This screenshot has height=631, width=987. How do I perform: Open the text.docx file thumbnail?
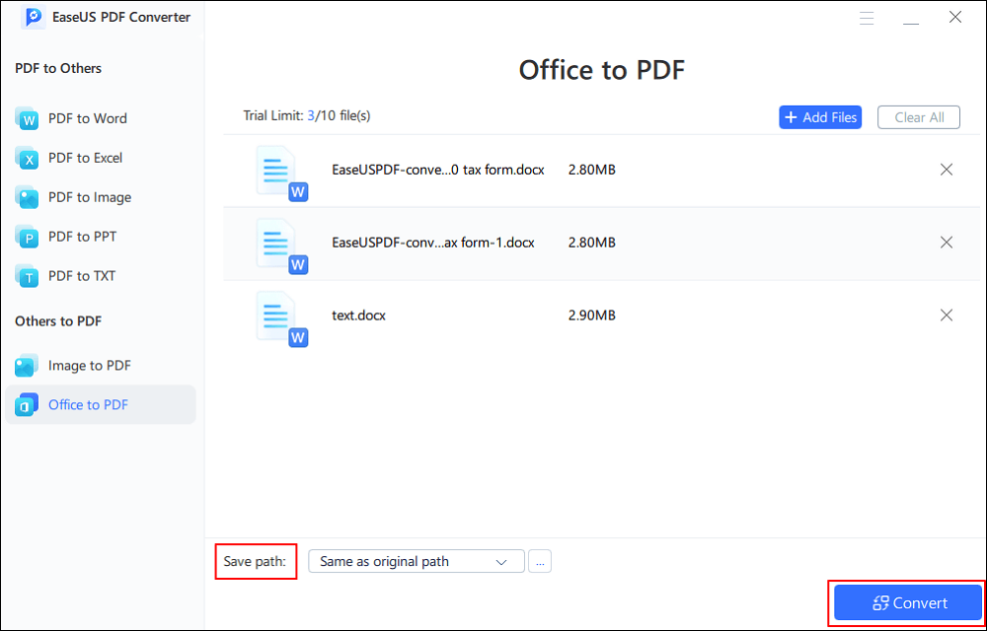tap(279, 315)
